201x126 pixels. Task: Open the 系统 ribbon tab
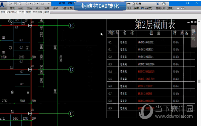point(29,8)
